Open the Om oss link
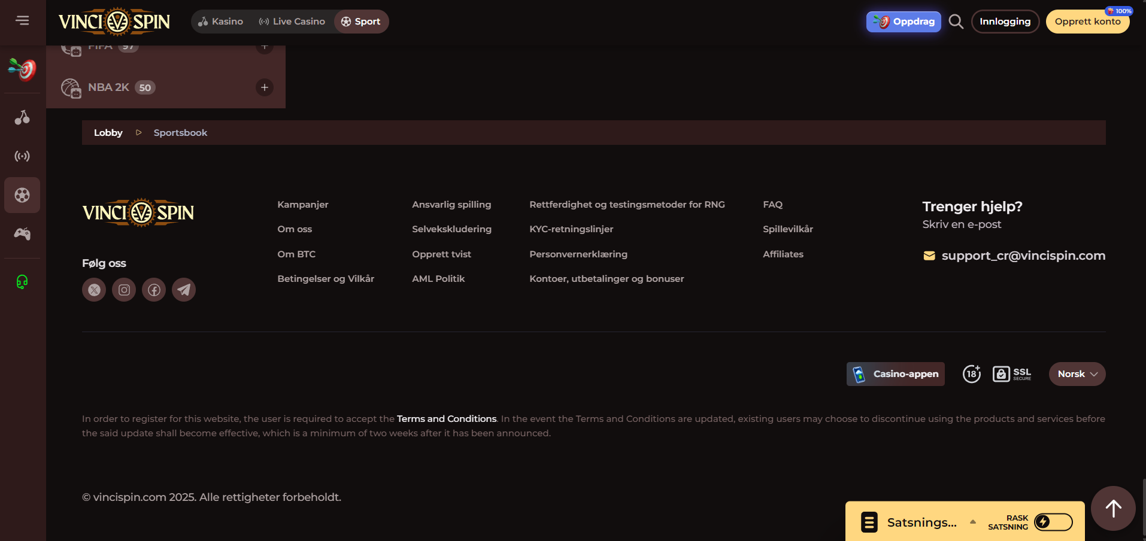The width and height of the screenshot is (1146, 541). pyautogui.click(x=295, y=229)
